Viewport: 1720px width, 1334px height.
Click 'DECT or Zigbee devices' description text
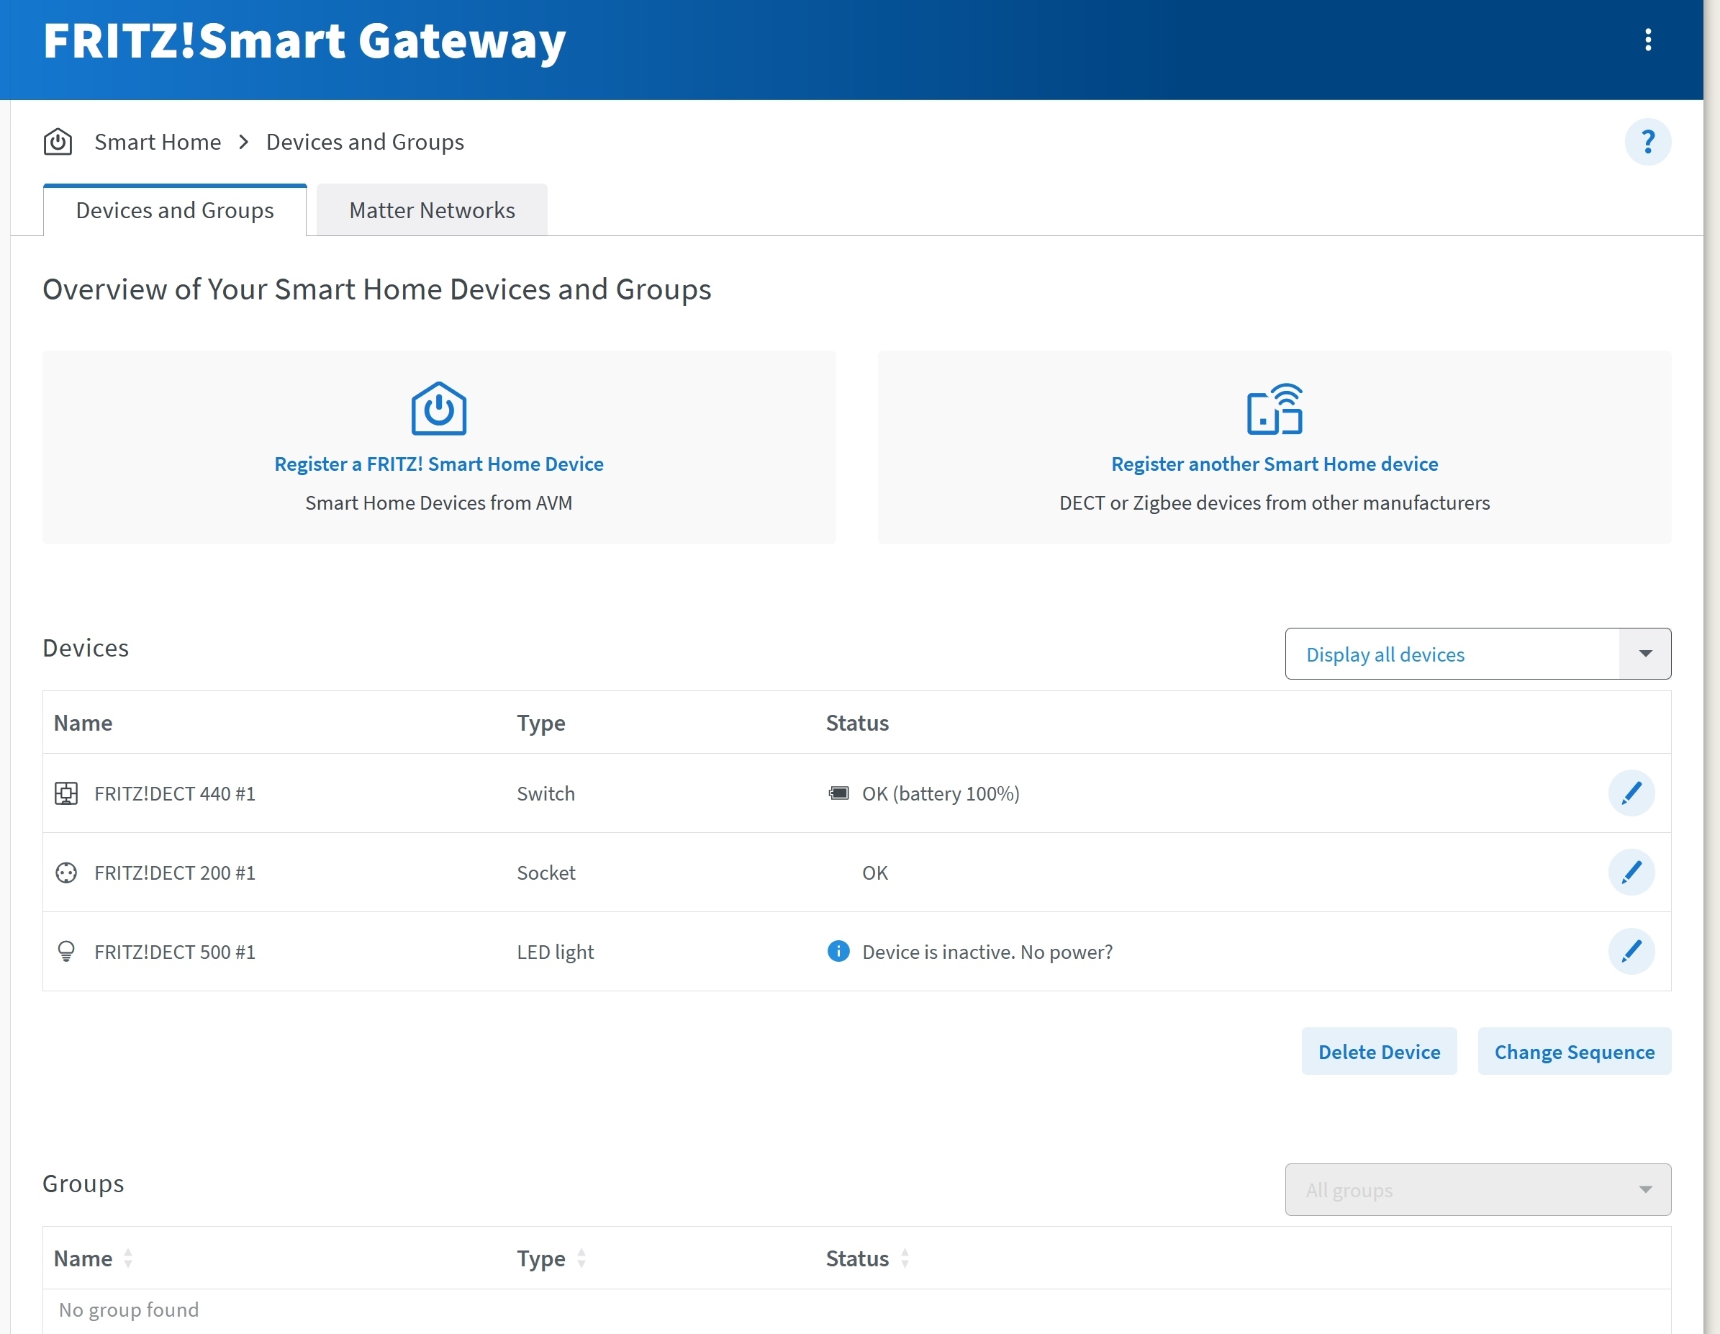click(x=1275, y=502)
